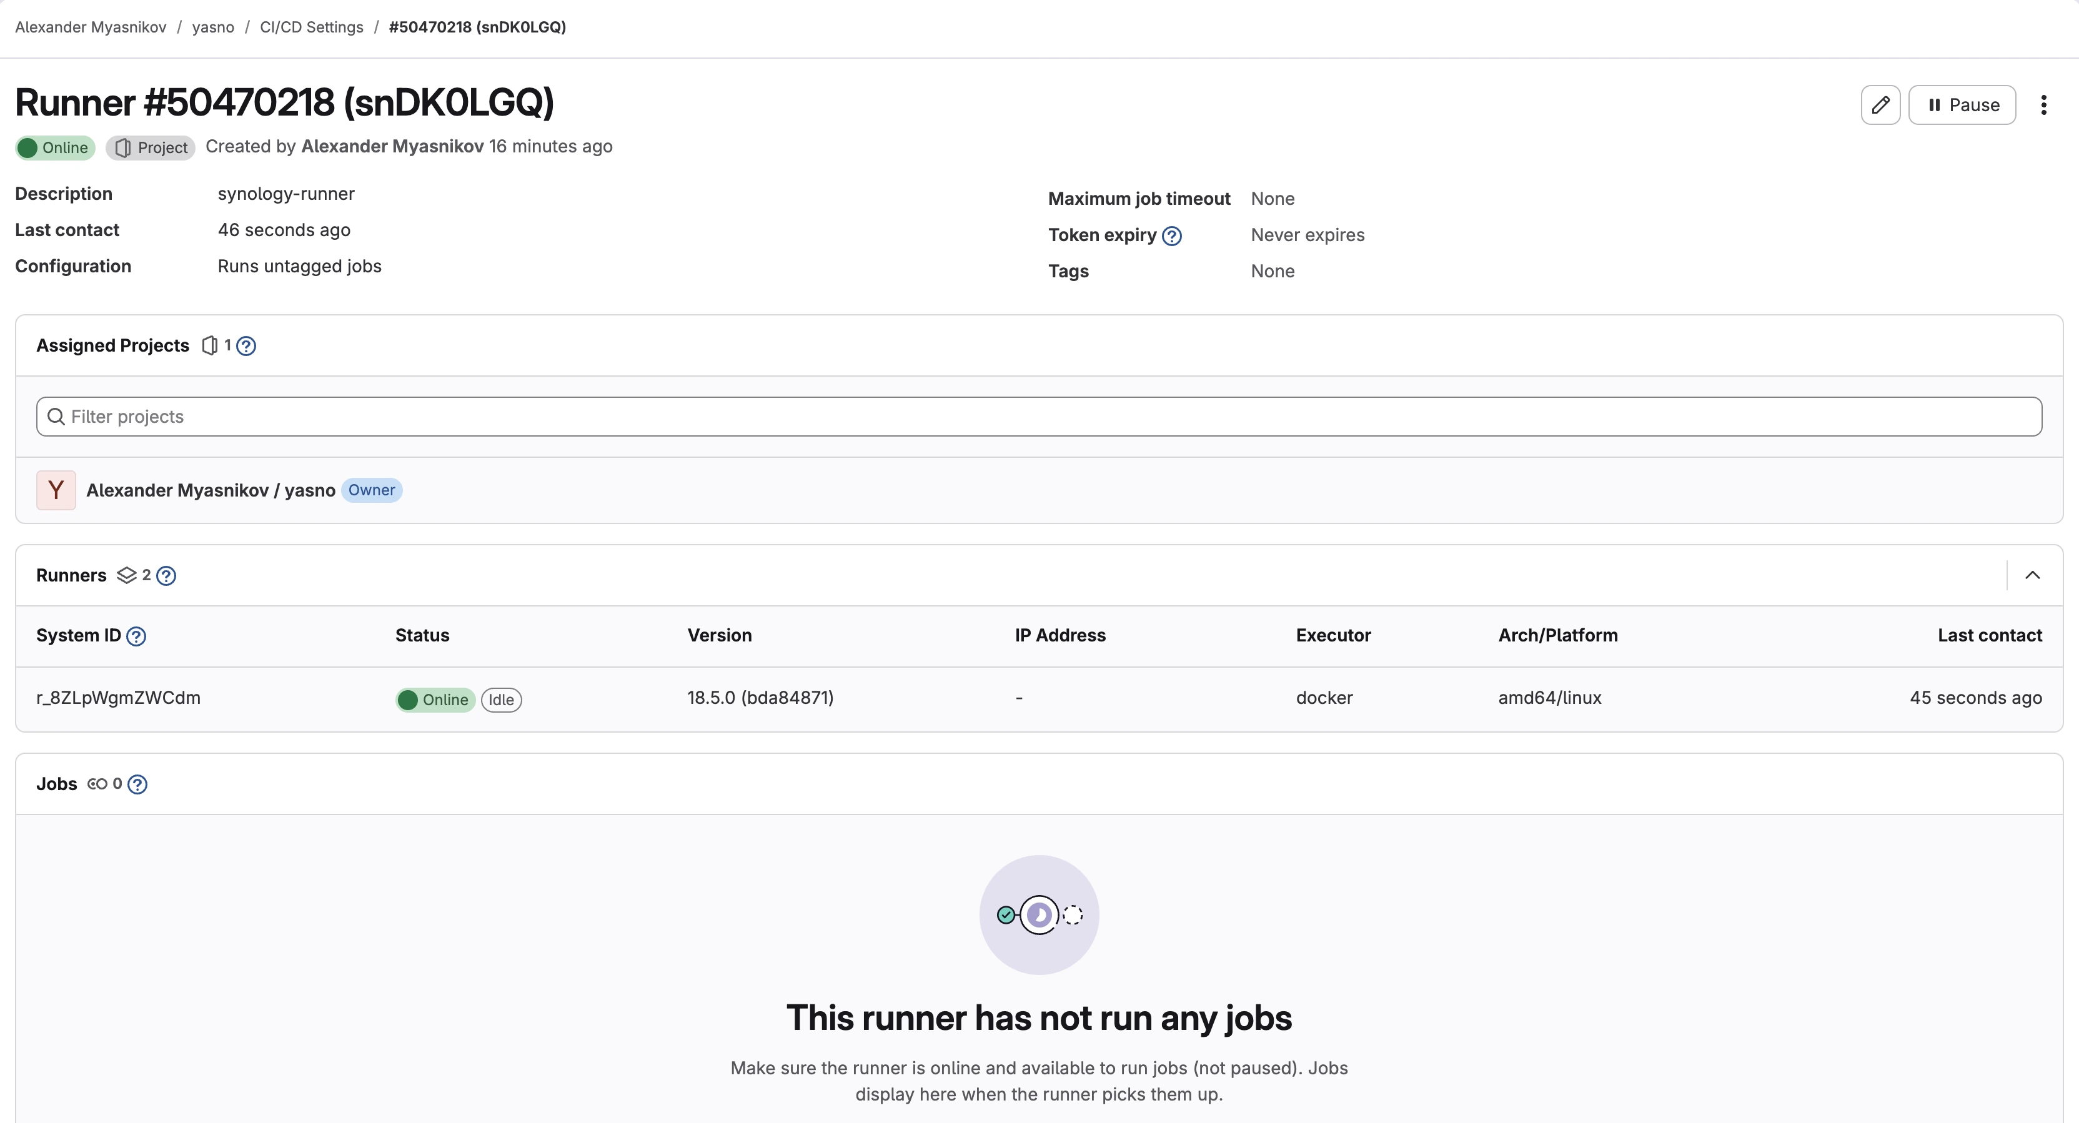Pause the runner
The image size is (2079, 1123).
pyautogui.click(x=1962, y=105)
